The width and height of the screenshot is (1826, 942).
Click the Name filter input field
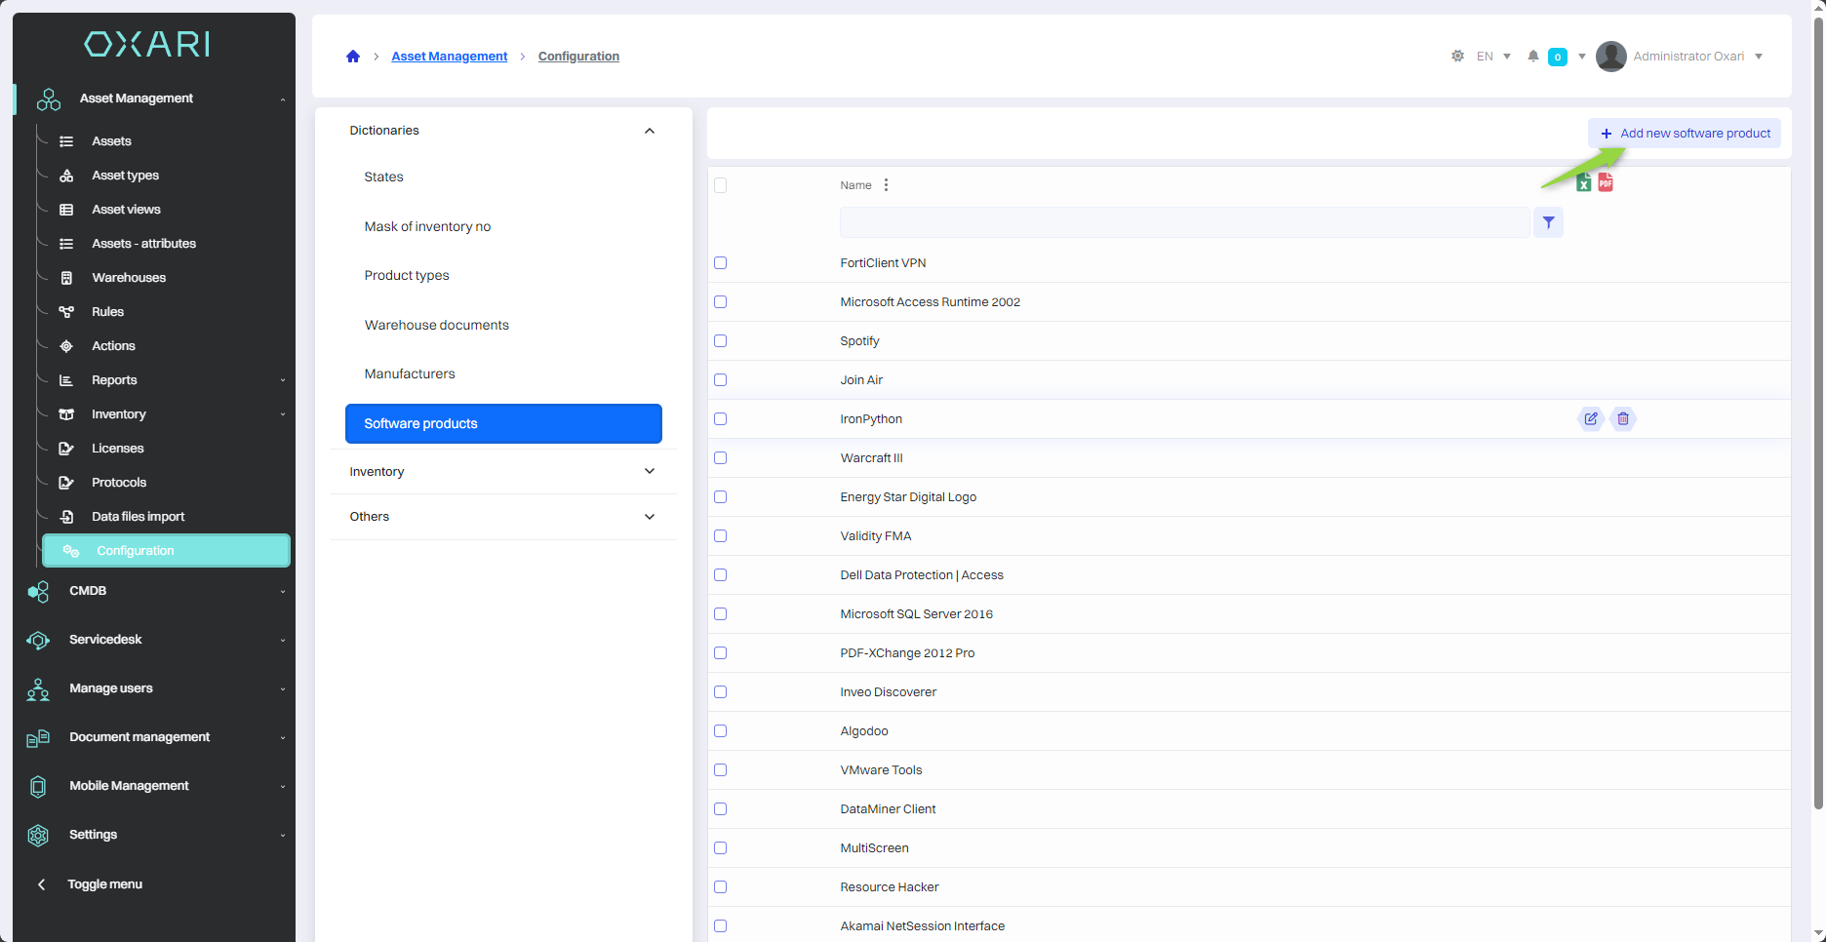click(1183, 222)
